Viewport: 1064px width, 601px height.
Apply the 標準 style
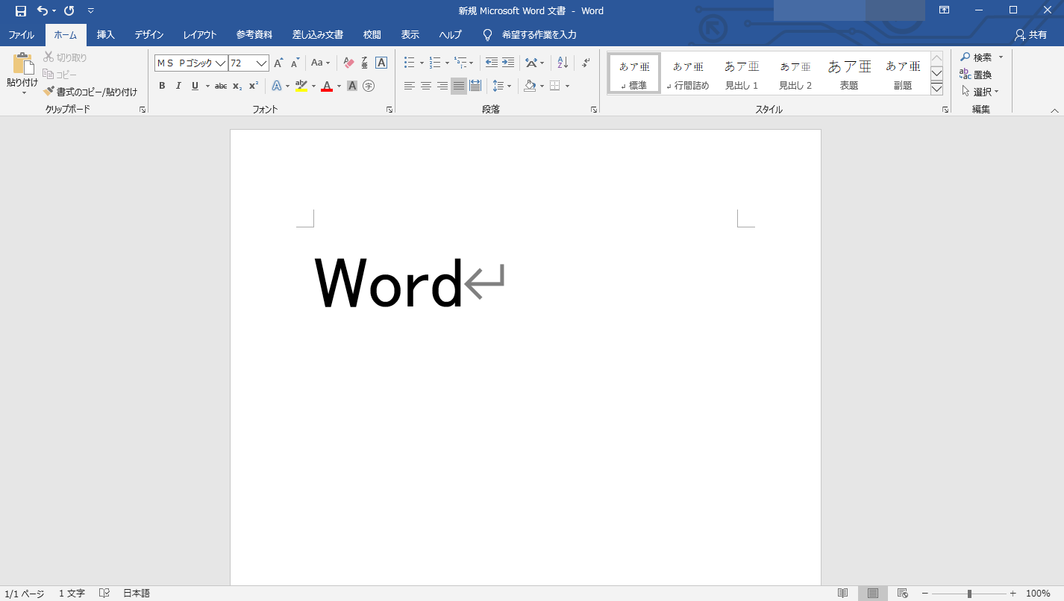coord(634,73)
